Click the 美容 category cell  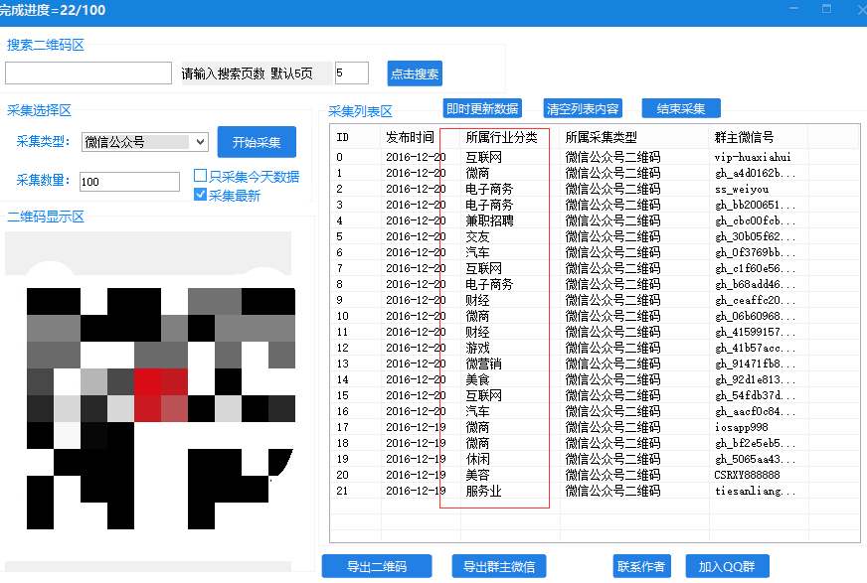coord(477,475)
